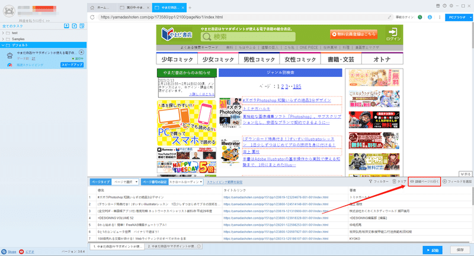Viewport: 474px width, 256px height.
Task: Close the 実行中 tab
Action: pyautogui.click(x=148, y=8)
